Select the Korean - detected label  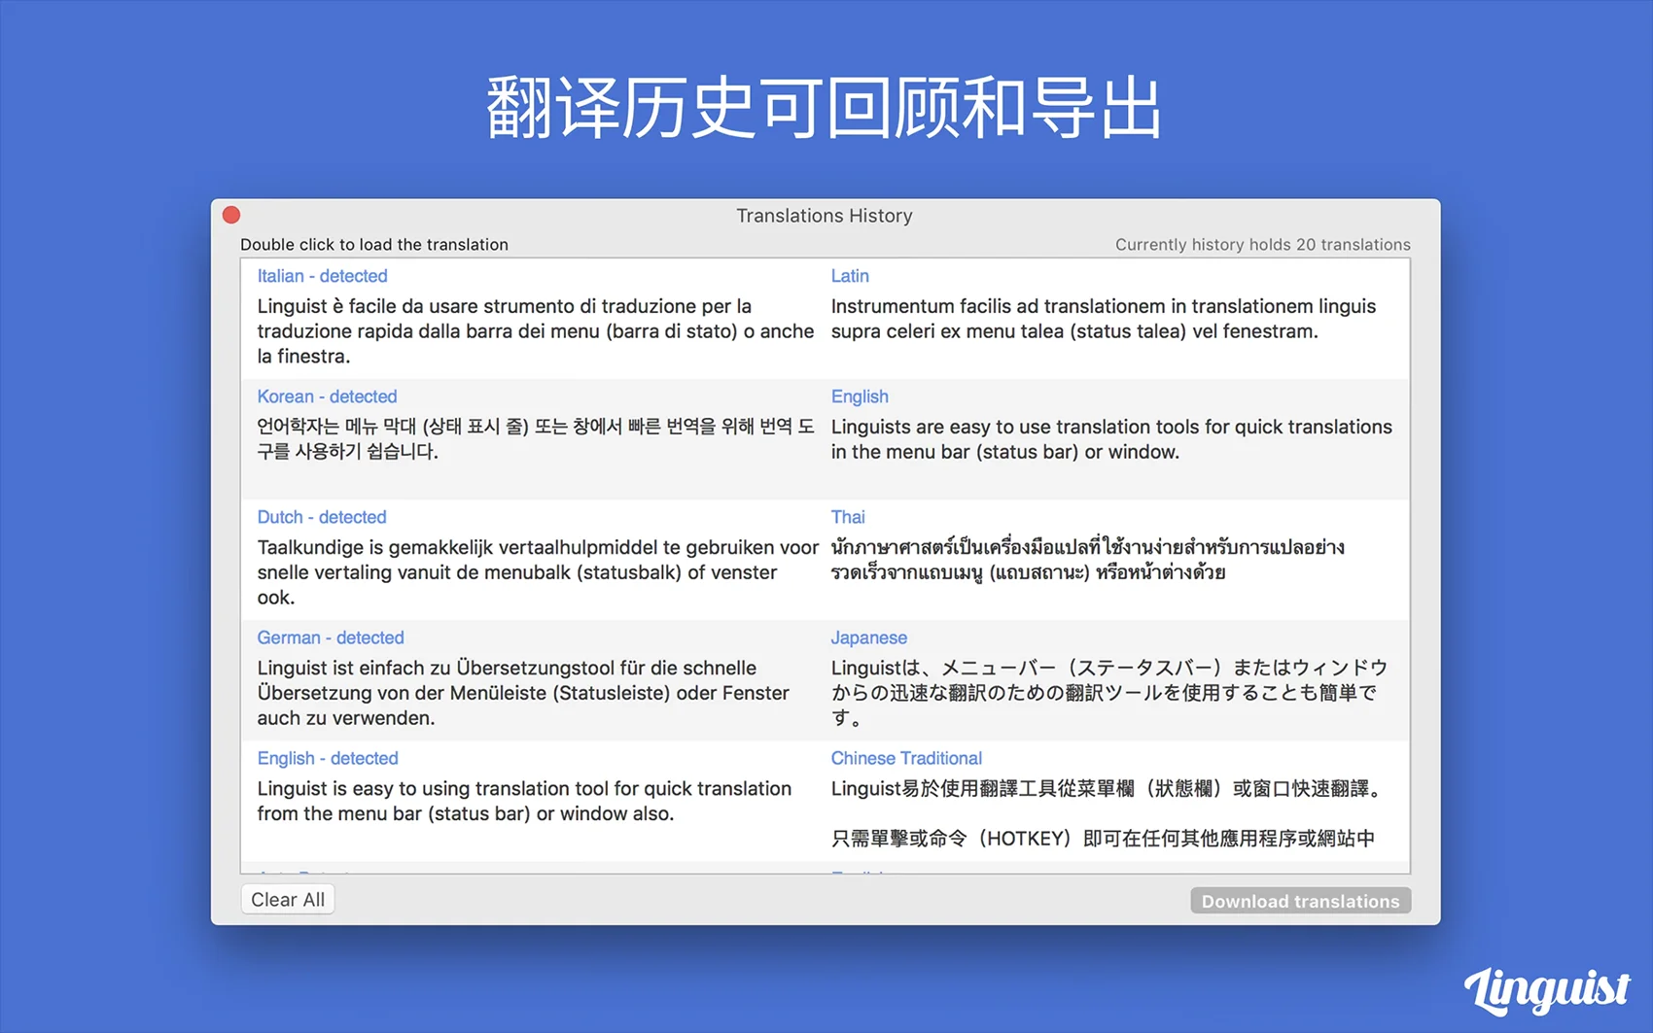(327, 396)
